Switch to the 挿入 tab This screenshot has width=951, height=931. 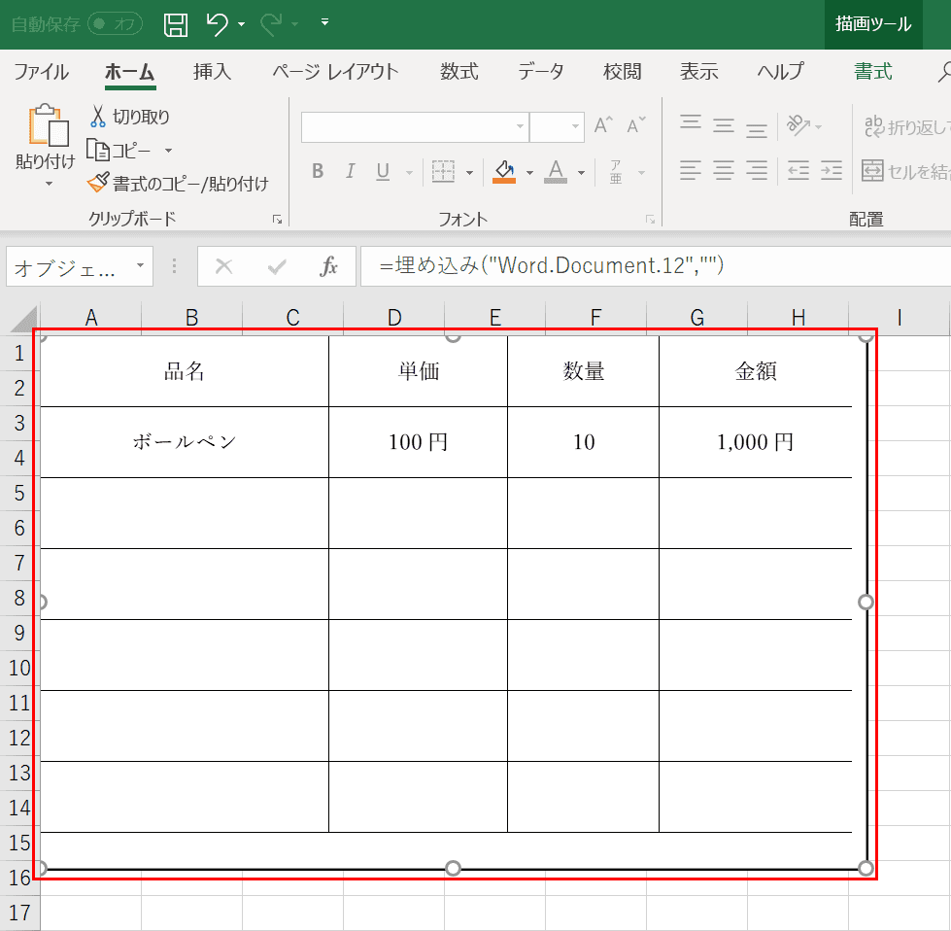tap(213, 72)
